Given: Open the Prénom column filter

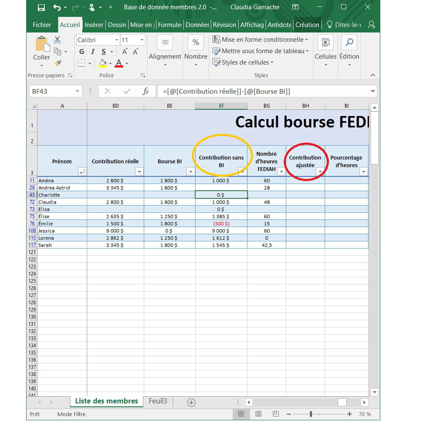Looking at the screenshot, I should pyautogui.click(x=82, y=172).
